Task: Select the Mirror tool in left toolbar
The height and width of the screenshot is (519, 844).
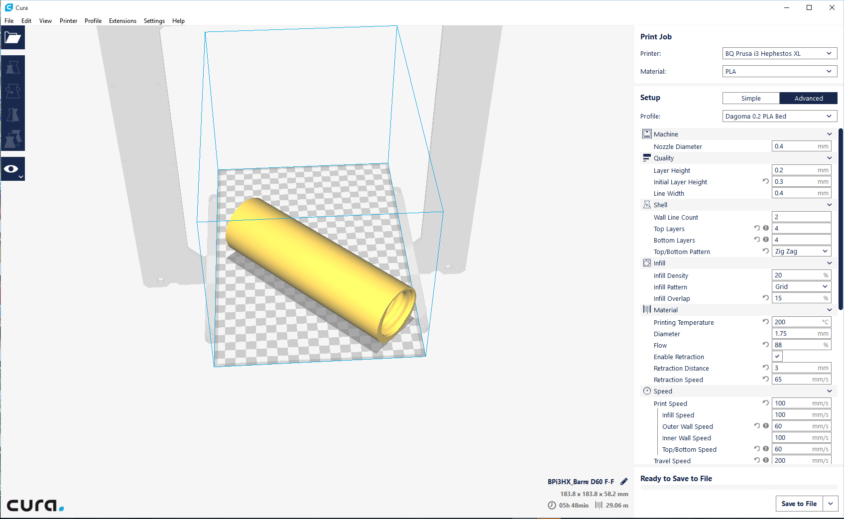Action: [x=12, y=115]
